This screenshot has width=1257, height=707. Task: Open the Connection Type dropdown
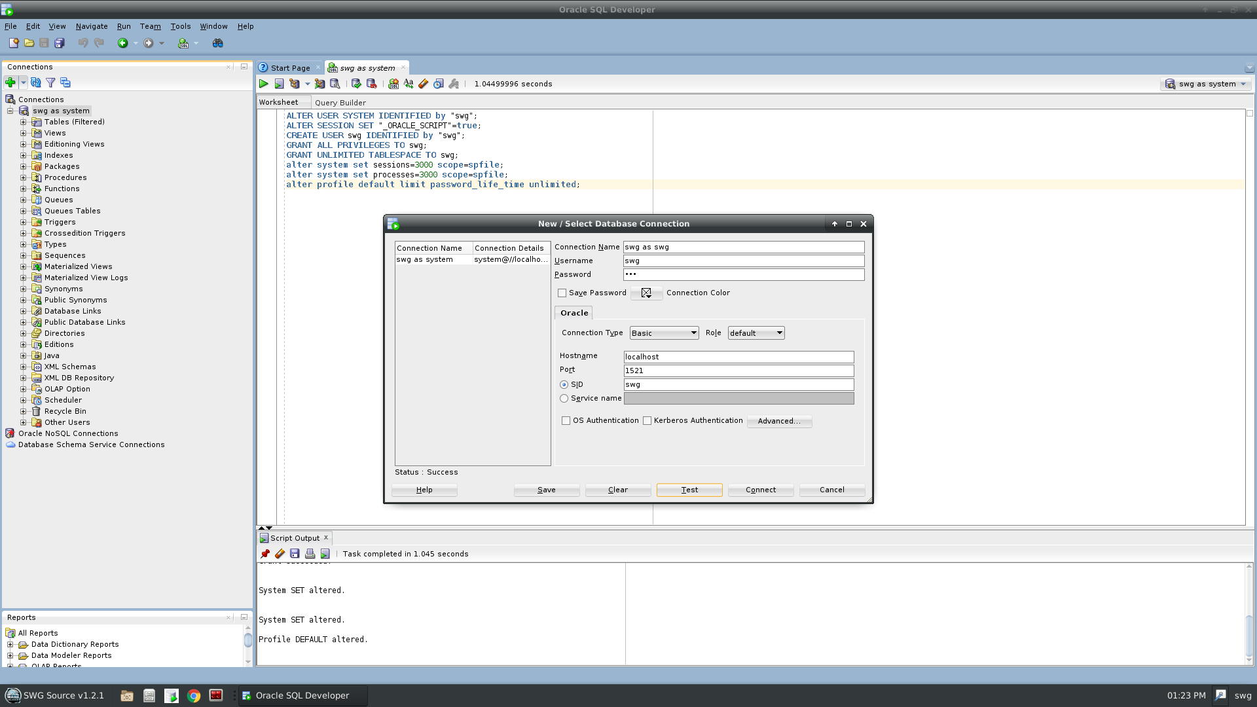pyautogui.click(x=664, y=333)
